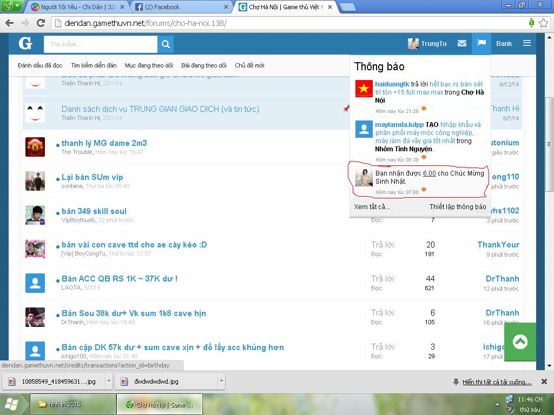The image size is (554, 415).
Task: Open Chủ đề mới
Action: (249, 65)
